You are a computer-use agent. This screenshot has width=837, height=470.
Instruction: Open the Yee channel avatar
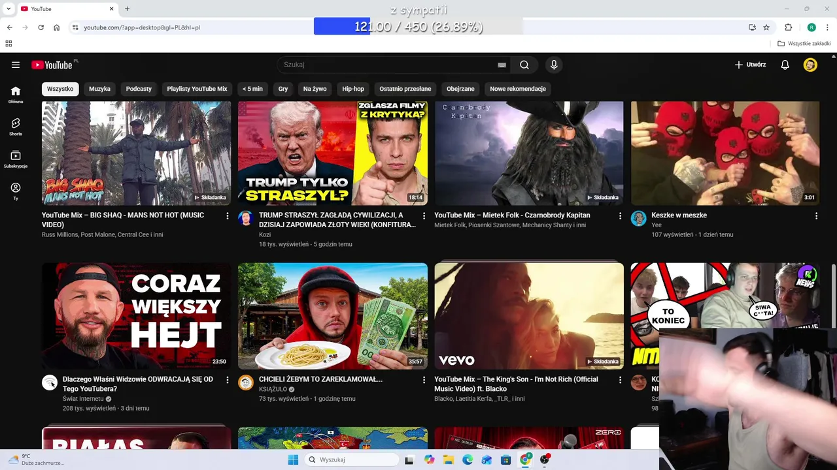point(638,219)
